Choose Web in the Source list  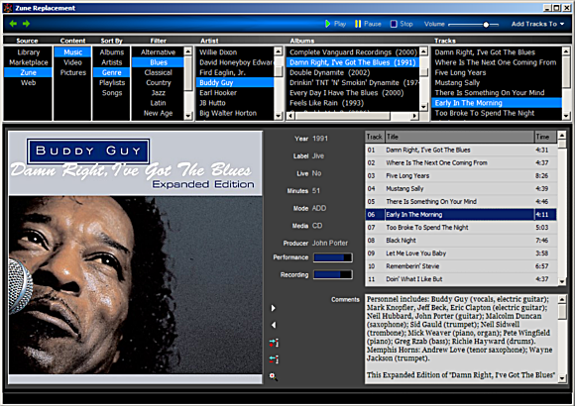pyautogui.click(x=28, y=83)
